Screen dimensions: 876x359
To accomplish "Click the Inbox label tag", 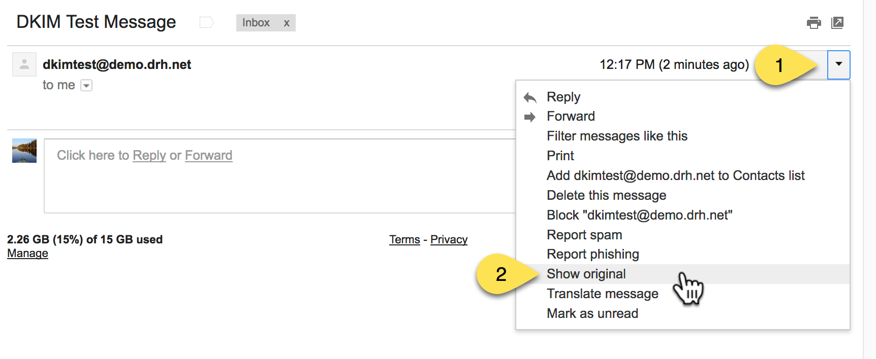I will (256, 23).
